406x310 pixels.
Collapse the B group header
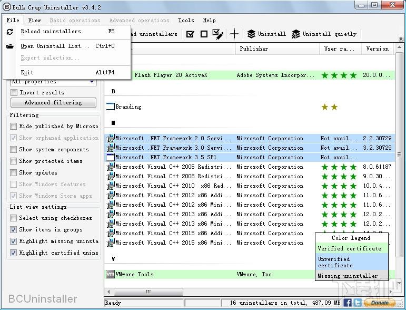(113, 91)
